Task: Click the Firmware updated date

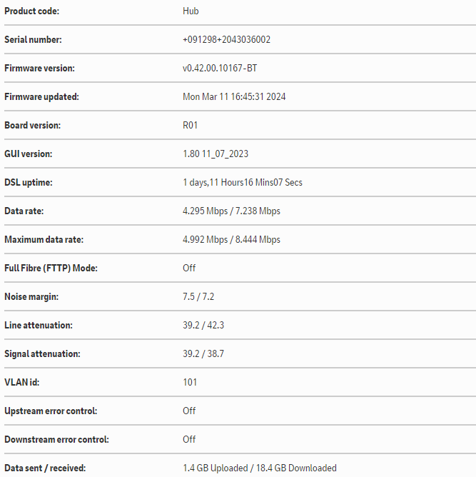Action: [234, 97]
